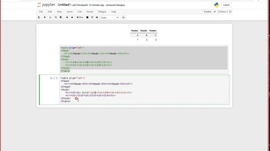Open the Kernel menu

click(x=90, y=12)
